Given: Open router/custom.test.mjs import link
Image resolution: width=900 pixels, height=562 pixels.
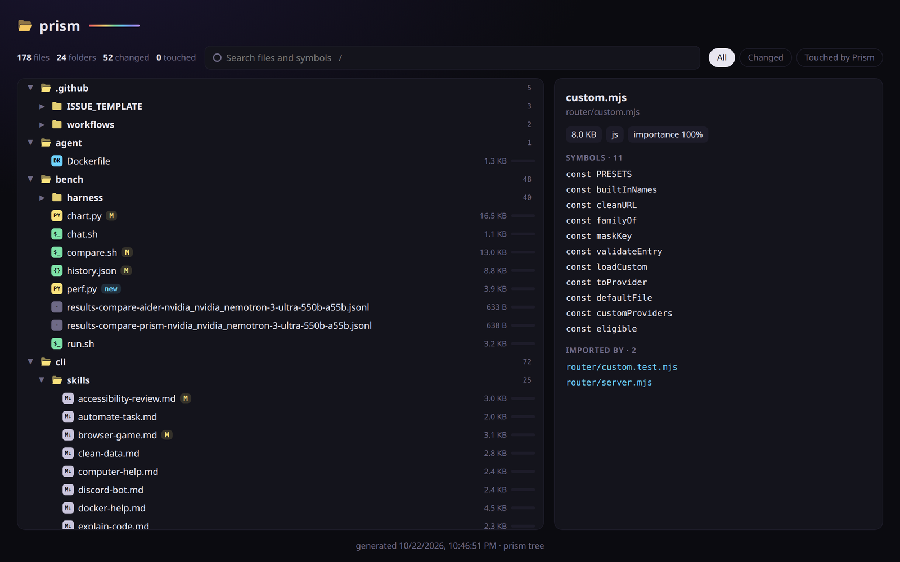Looking at the screenshot, I should [x=622, y=367].
